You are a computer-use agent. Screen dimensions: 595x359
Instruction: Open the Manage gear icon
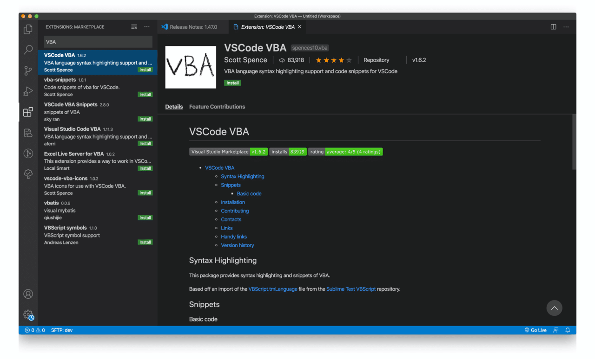[x=28, y=315]
